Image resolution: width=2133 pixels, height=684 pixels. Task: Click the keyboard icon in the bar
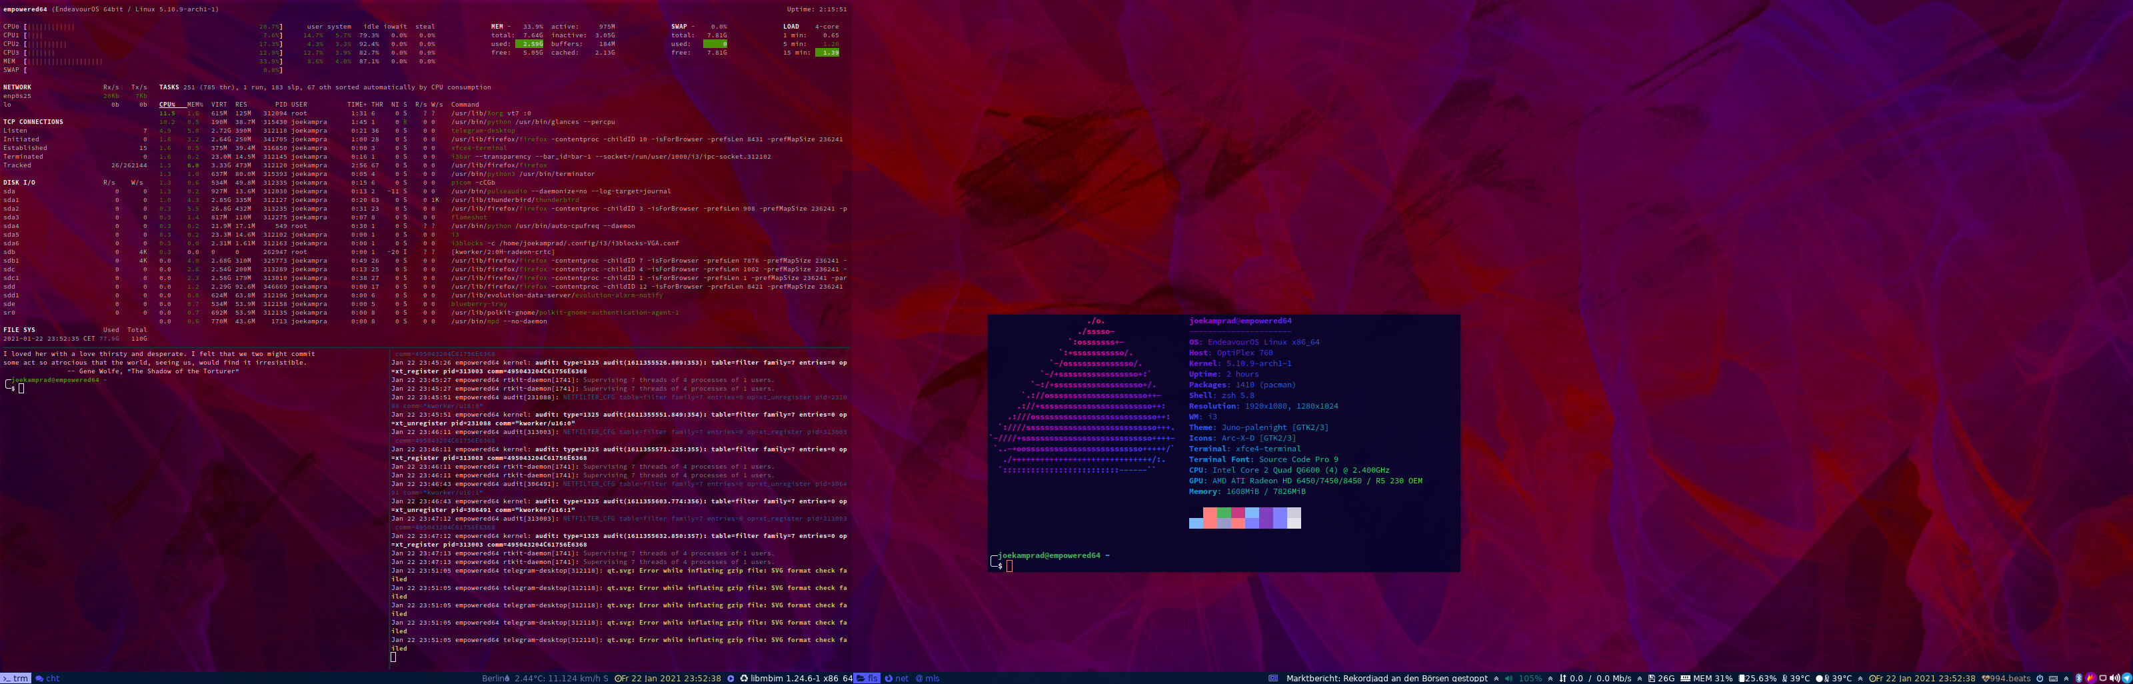2054,678
